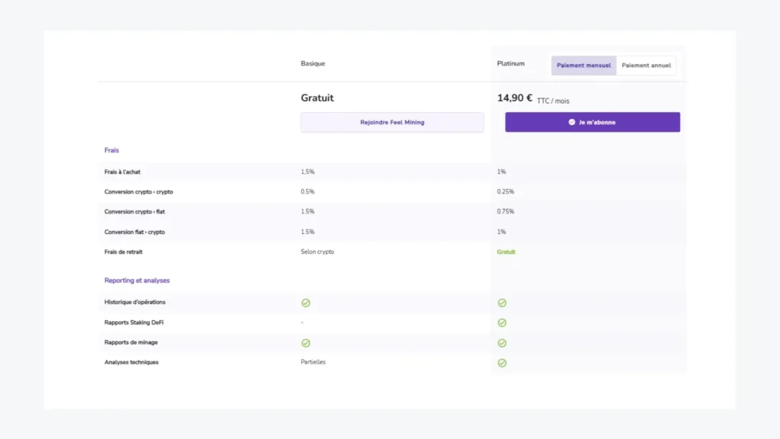Click the Reporting et analyses heading

[137, 280]
